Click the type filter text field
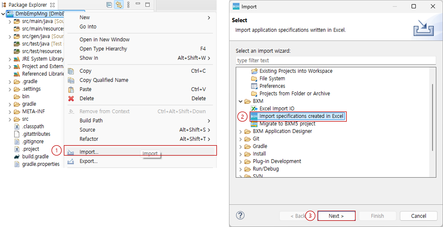Viewport: 443px width, 227px height. [336, 60]
